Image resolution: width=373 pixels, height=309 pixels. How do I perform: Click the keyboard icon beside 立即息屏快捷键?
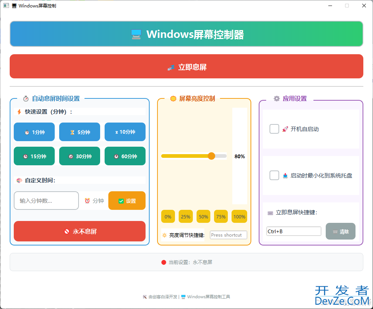click(x=270, y=213)
